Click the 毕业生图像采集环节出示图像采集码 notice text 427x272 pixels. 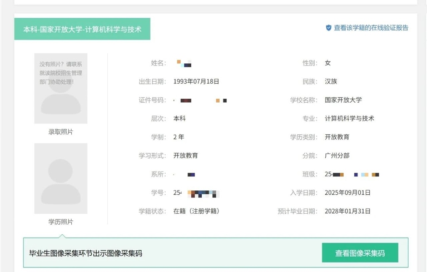click(86, 253)
